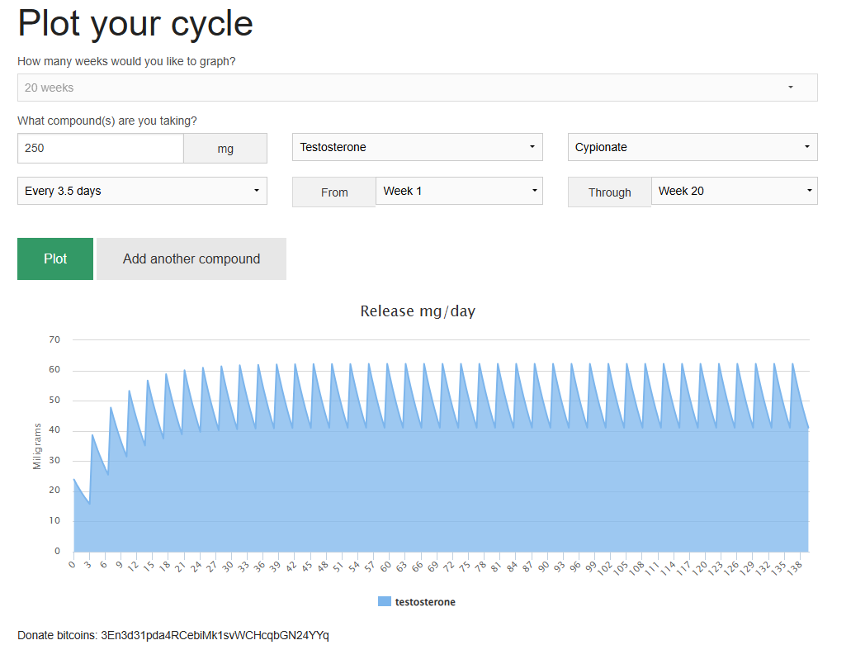The width and height of the screenshot is (851, 664).
Task: Open the Cypionate ester dropdown
Action: pyautogui.click(x=692, y=147)
